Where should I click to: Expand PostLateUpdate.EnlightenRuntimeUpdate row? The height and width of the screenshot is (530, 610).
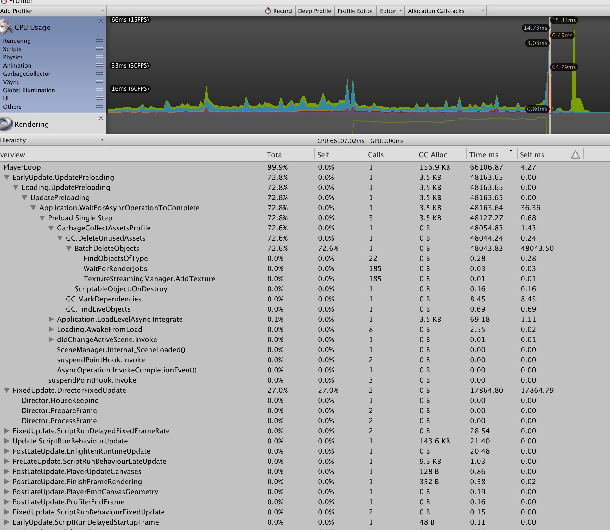(x=6, y=451)
